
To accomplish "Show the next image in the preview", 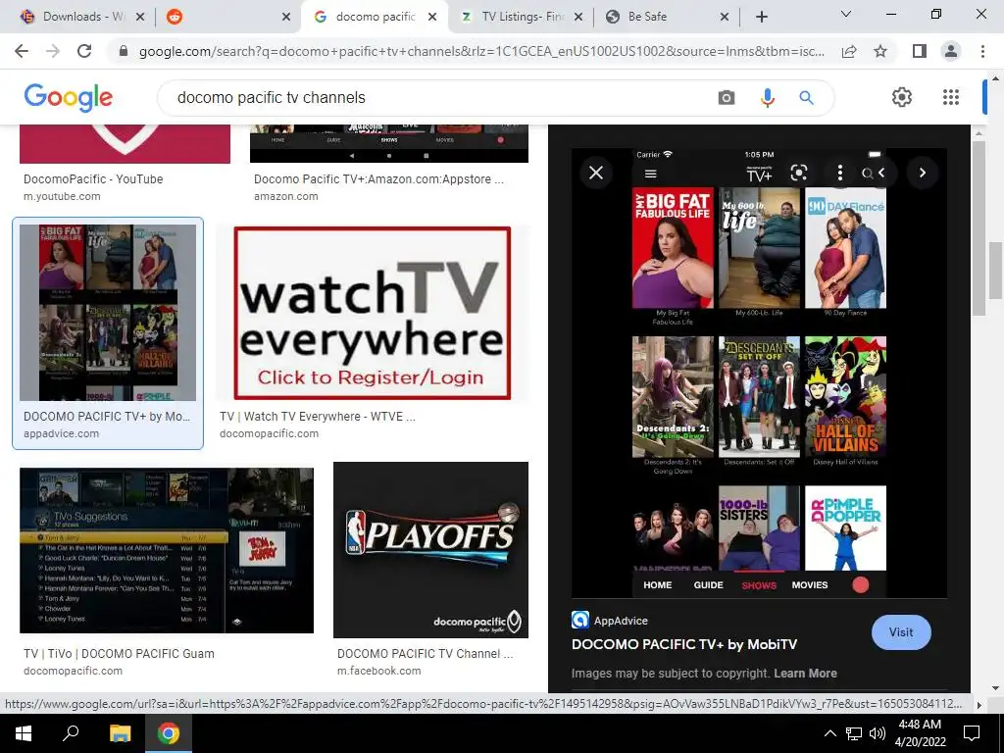I will (x=922, y=173).
